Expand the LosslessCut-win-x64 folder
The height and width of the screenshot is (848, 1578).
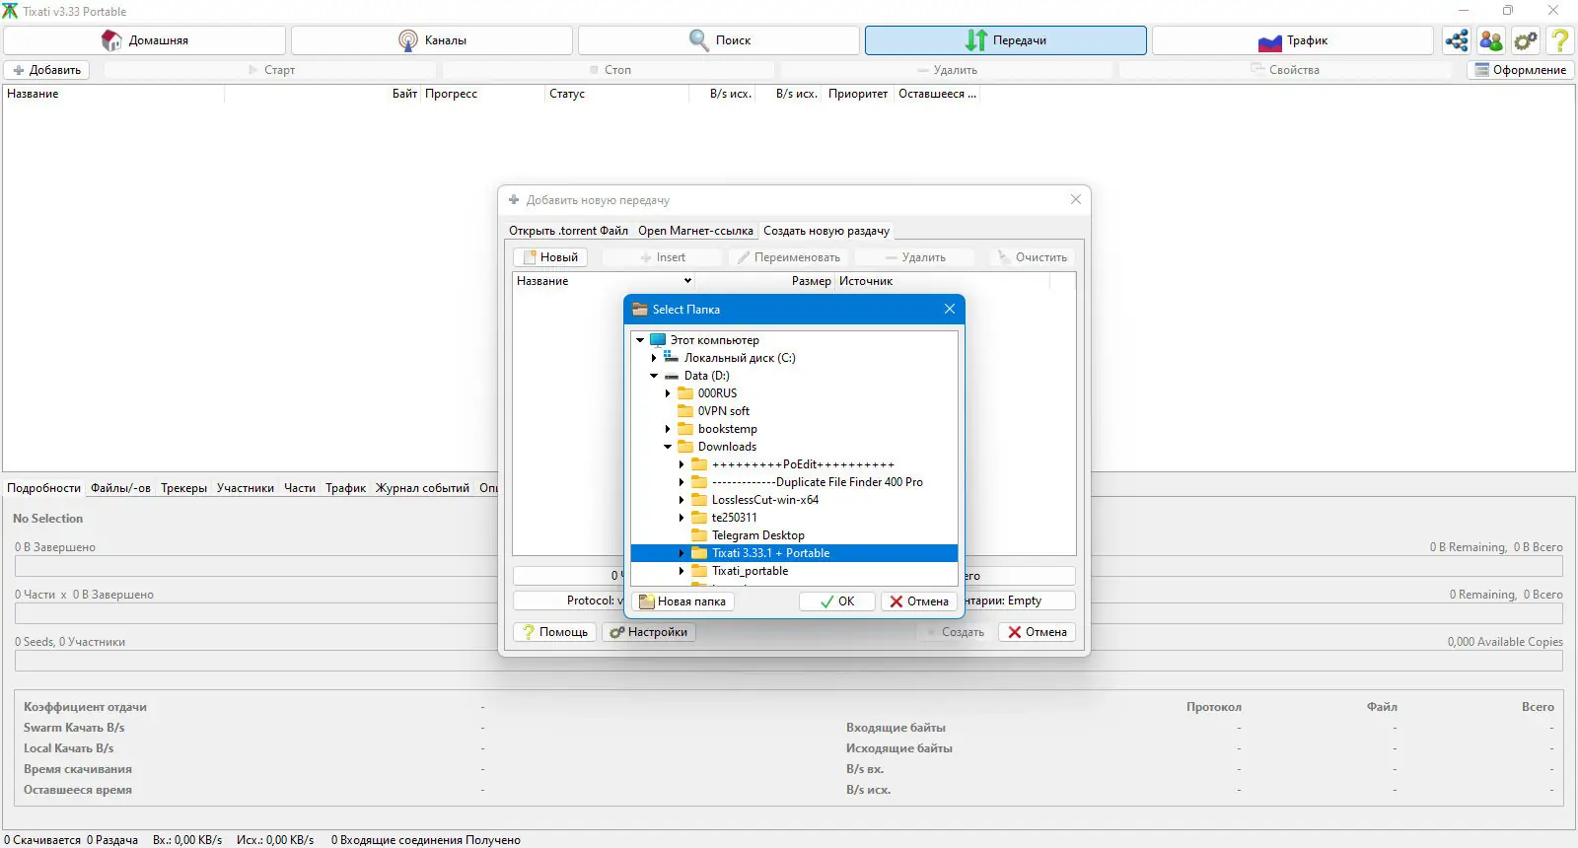point(681,500)
